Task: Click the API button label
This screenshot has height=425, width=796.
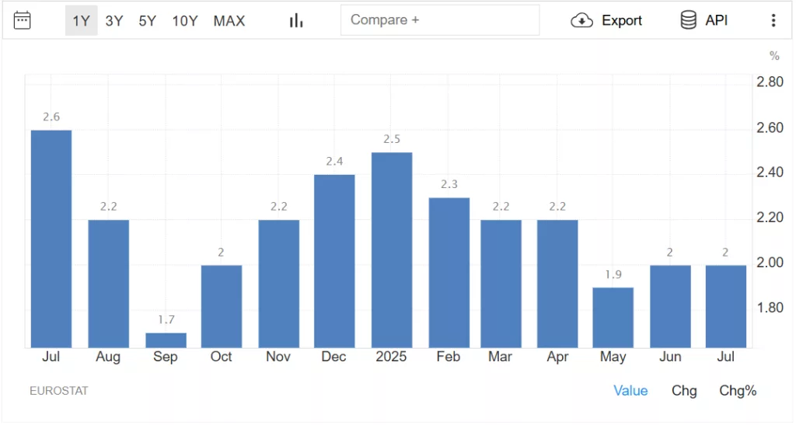Action: click(x=716, y=20)
